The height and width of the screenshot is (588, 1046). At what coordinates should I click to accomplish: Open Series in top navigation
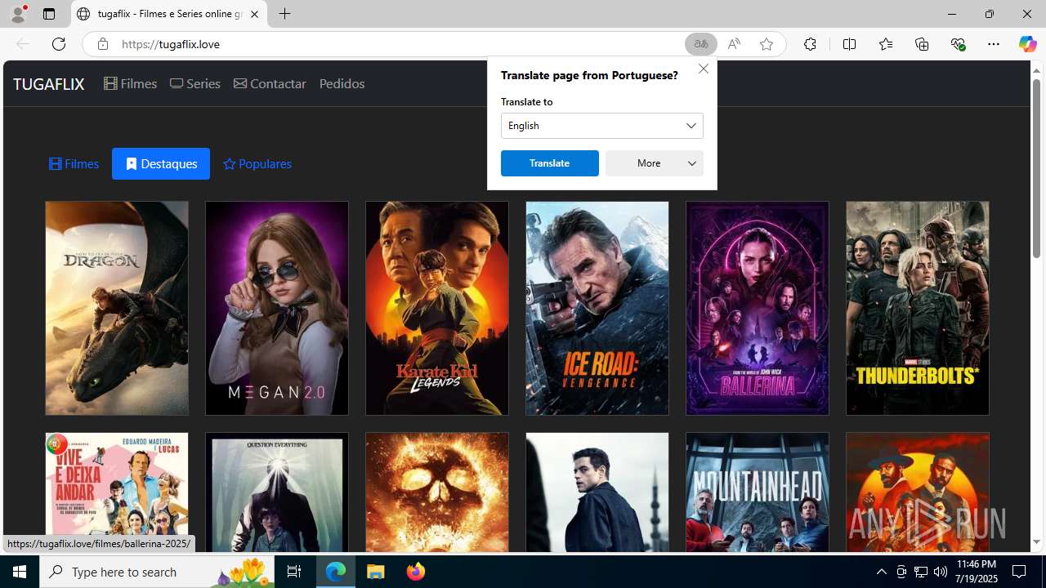tap(195, 83)
